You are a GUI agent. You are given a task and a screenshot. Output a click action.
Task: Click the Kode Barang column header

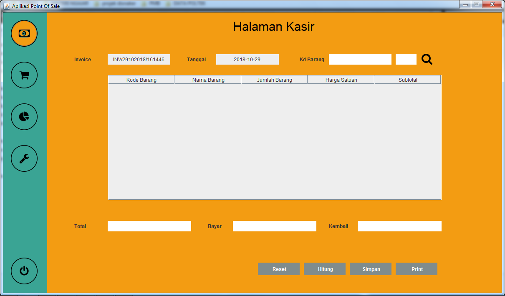(x=141, y=79)
